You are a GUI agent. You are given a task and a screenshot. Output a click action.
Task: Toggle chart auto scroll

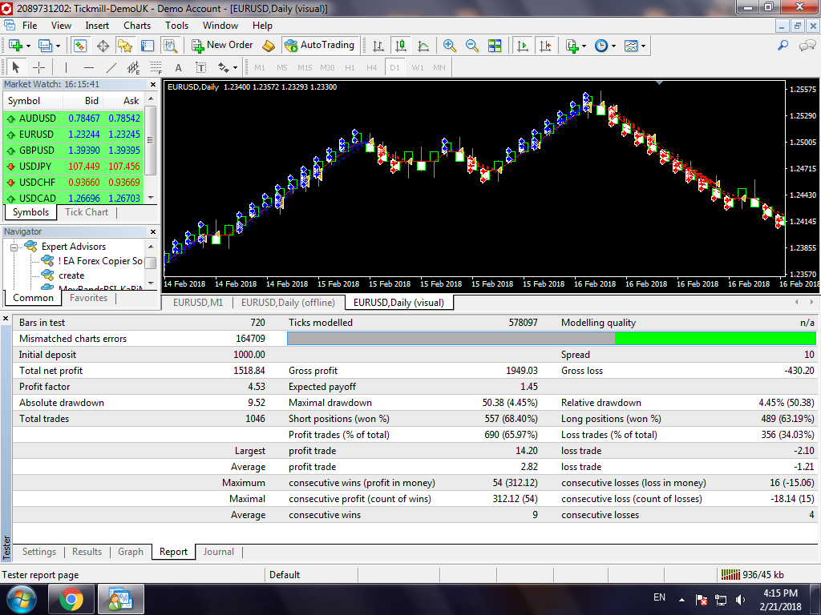pos(523,46)
